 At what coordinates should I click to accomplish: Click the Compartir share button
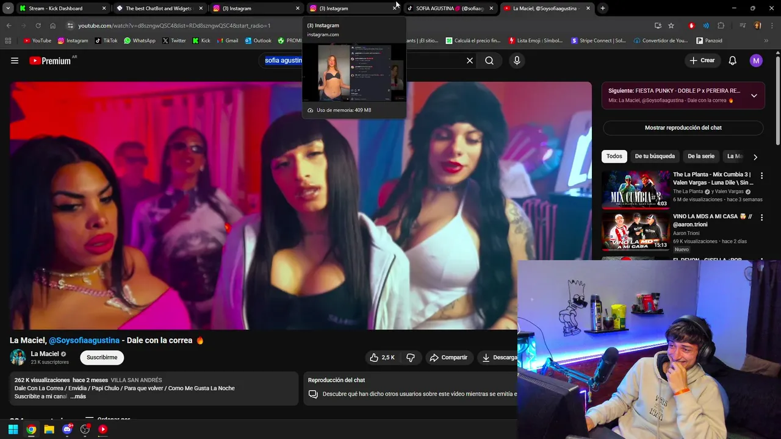click(448, 357)
